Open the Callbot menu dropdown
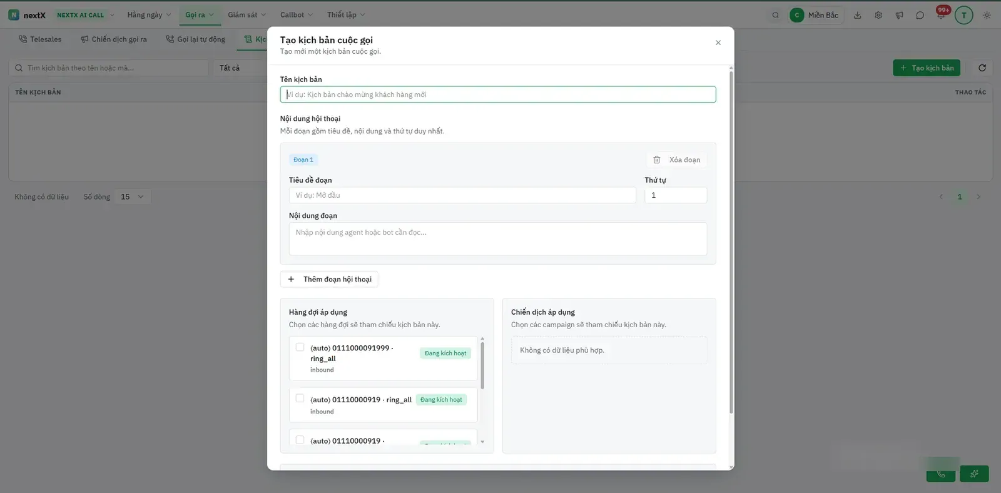 [x=296, y=15]
